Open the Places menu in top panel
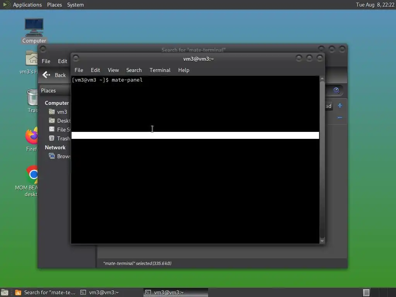This screenshot has width=396, height=297. [54, 5]
